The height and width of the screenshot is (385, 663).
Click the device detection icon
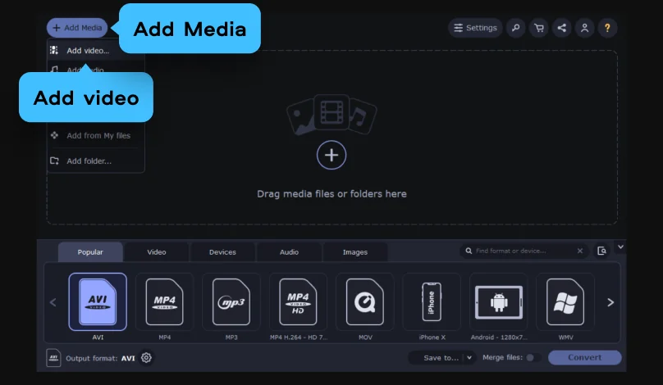[601, 251]
